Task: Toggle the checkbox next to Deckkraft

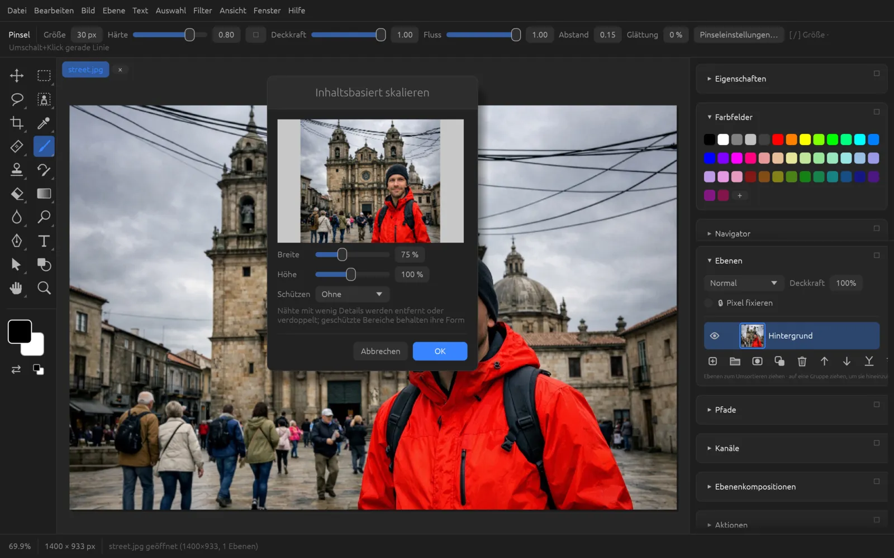Action: tap(256, 35)
